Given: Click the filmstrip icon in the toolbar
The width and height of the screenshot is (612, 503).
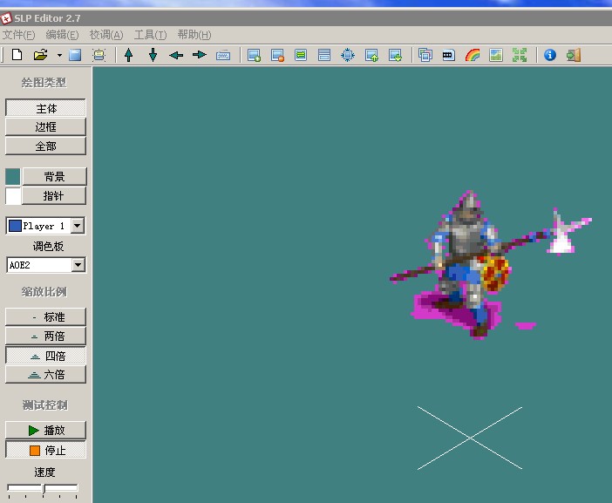Looking at the screenshot, I should point(449,55).
